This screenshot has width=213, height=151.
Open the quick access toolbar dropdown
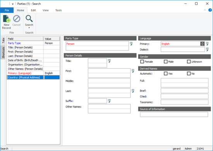pos(13,4)
